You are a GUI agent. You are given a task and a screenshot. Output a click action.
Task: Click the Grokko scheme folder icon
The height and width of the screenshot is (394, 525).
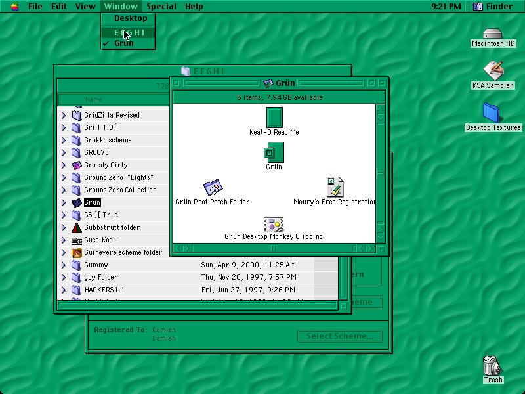click(x=77, y=140)
